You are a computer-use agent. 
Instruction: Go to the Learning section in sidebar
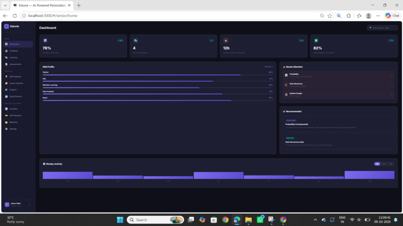(x=18, y=57)
